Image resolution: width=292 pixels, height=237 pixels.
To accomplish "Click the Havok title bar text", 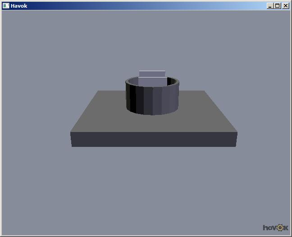I will click(x=19, y=6).
